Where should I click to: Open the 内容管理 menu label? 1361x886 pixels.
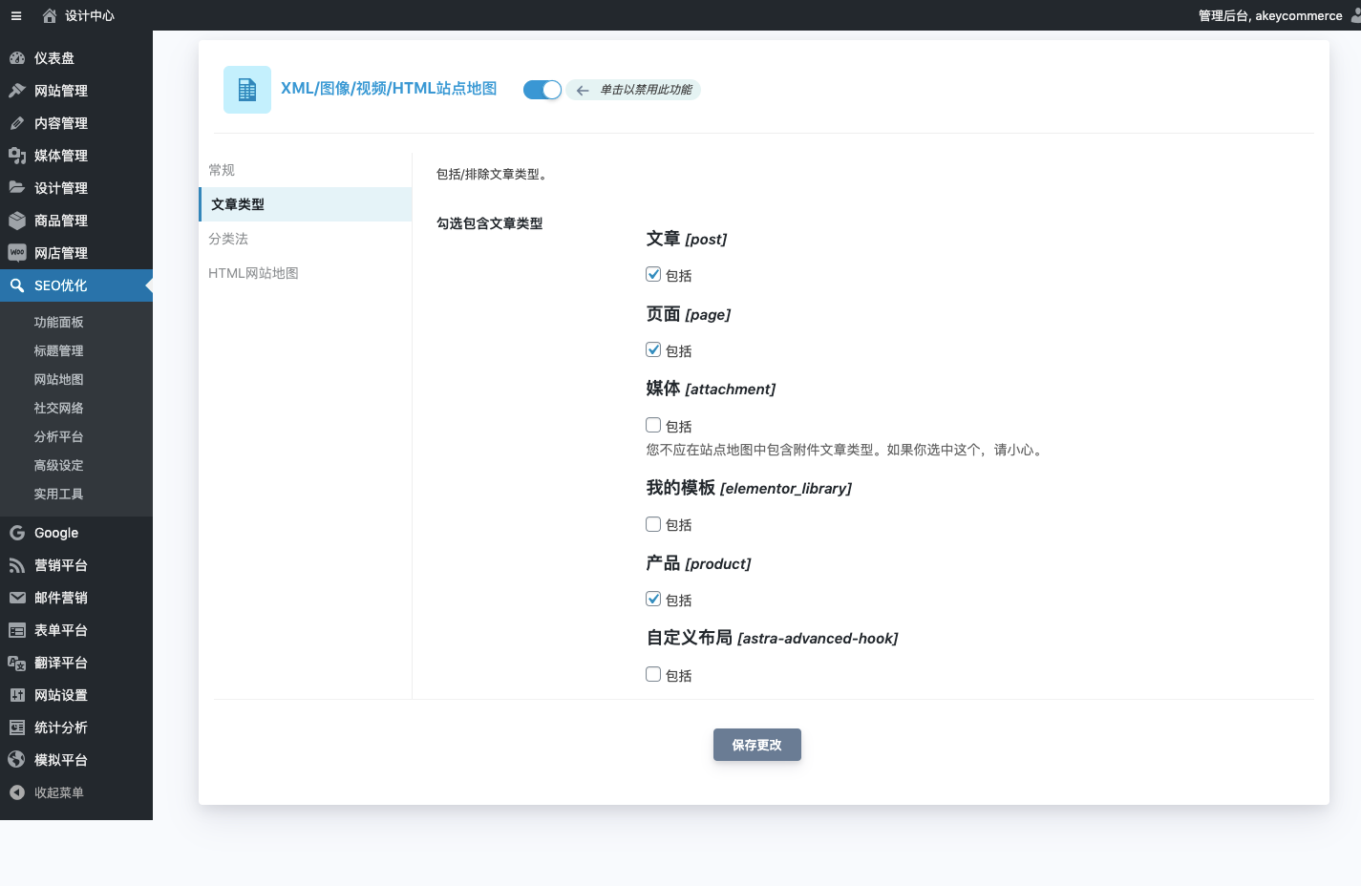click(61, 123)
